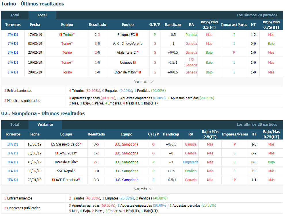
Task: Click the "Handicap" column header in Sampdoria table
Action: [171, 134]
